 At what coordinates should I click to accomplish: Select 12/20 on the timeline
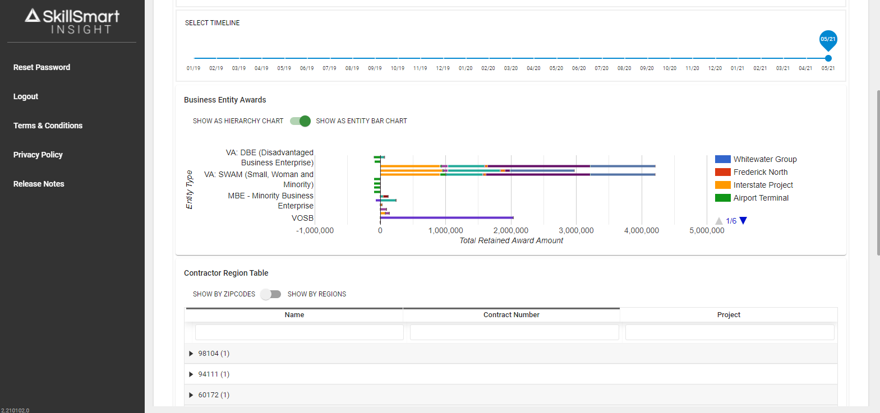[715, 68]
